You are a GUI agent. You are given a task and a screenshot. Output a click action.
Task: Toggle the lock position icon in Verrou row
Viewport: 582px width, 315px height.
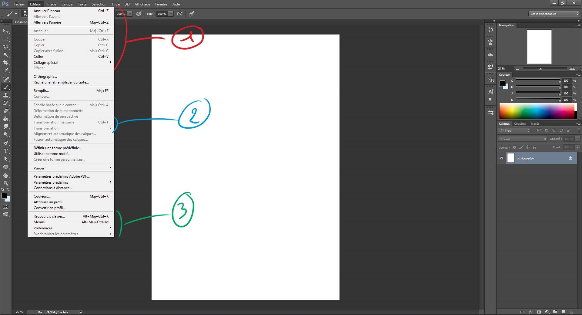click(528, 147)
